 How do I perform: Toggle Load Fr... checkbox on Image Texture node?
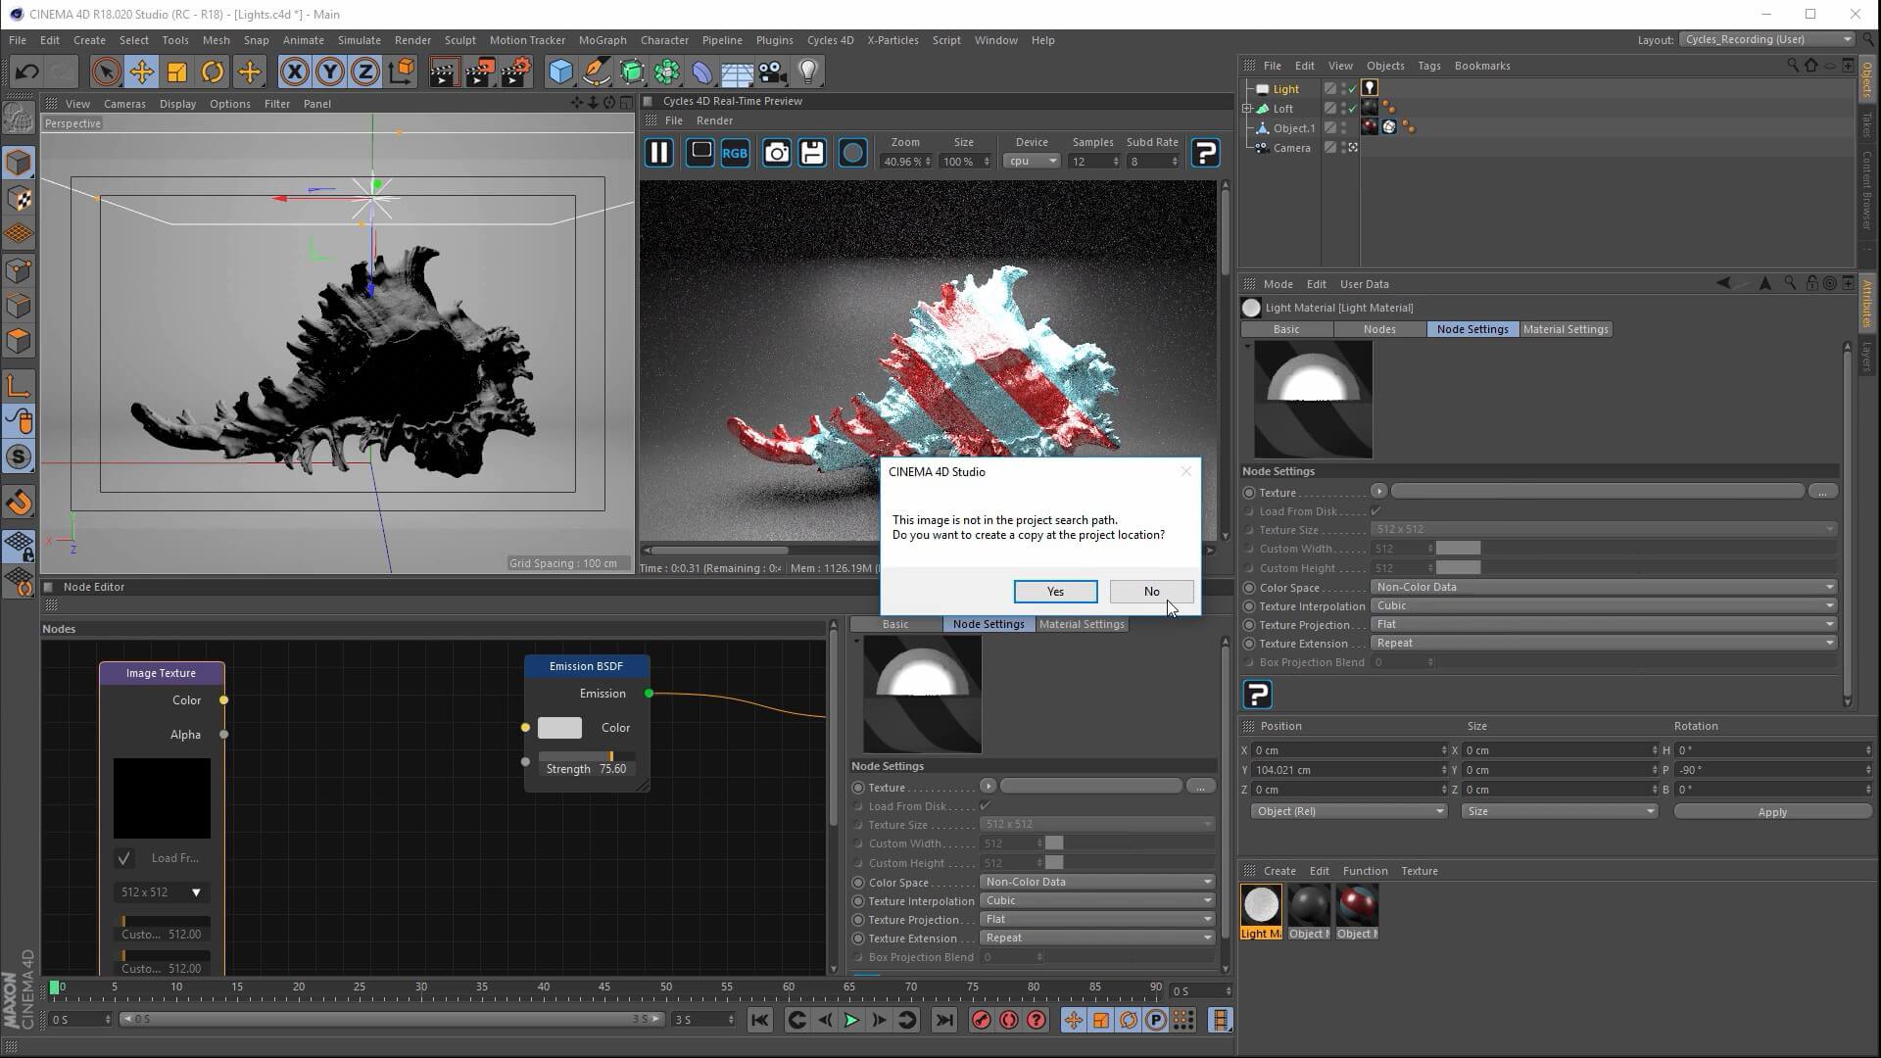point(124,858)
